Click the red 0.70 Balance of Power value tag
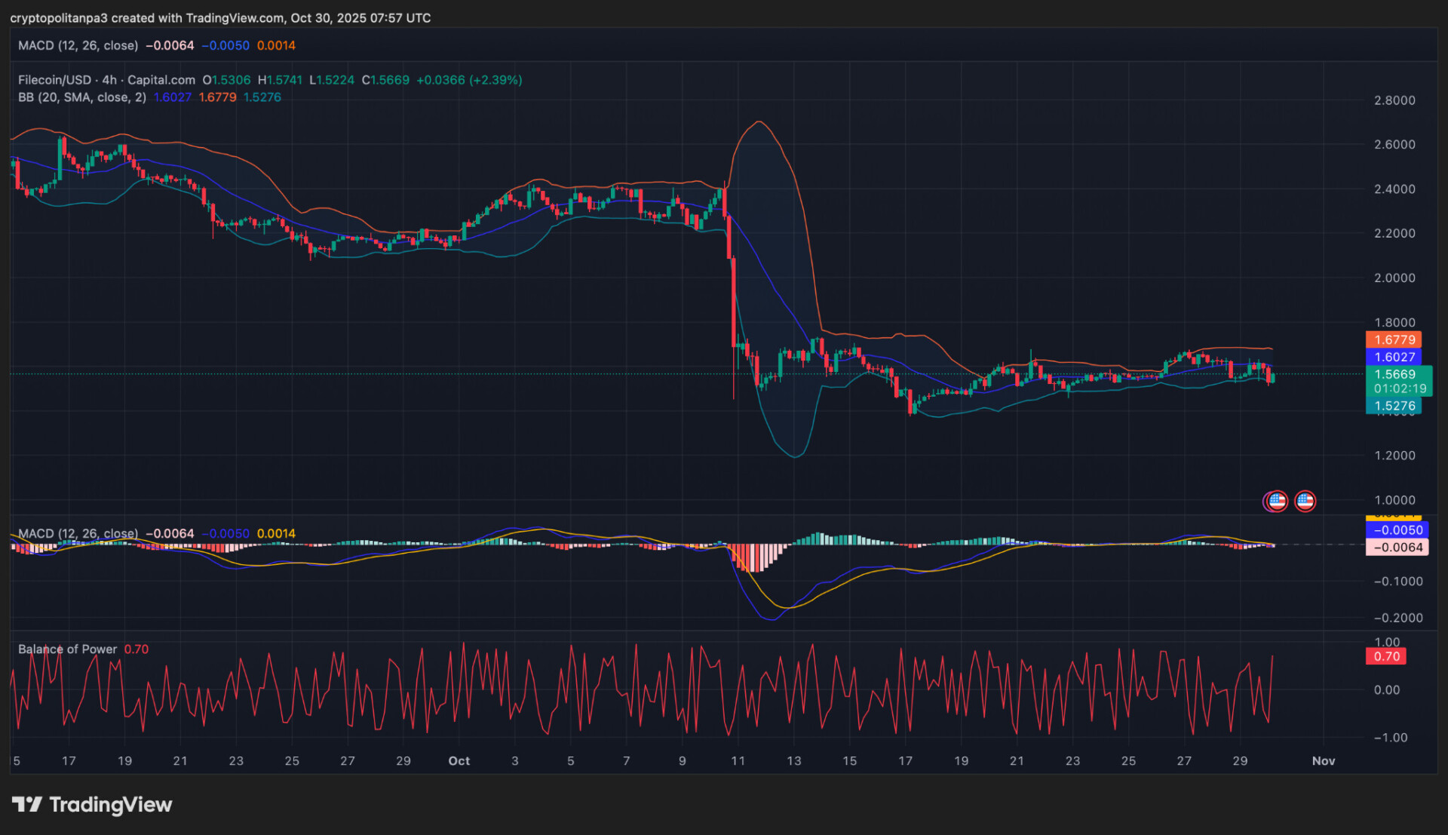Screen dimensions: 1448x835 [1386, 656]
